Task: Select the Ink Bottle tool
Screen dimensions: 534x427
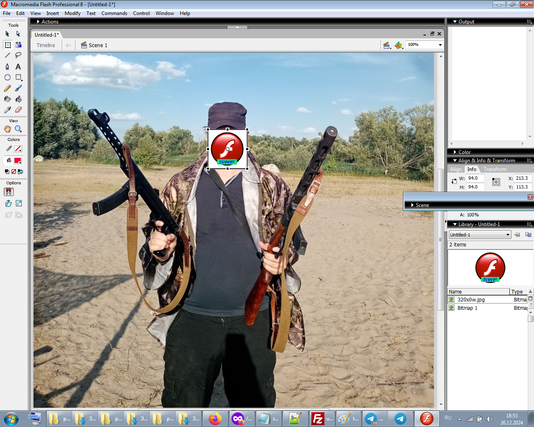Action: (x=8, y=99)
